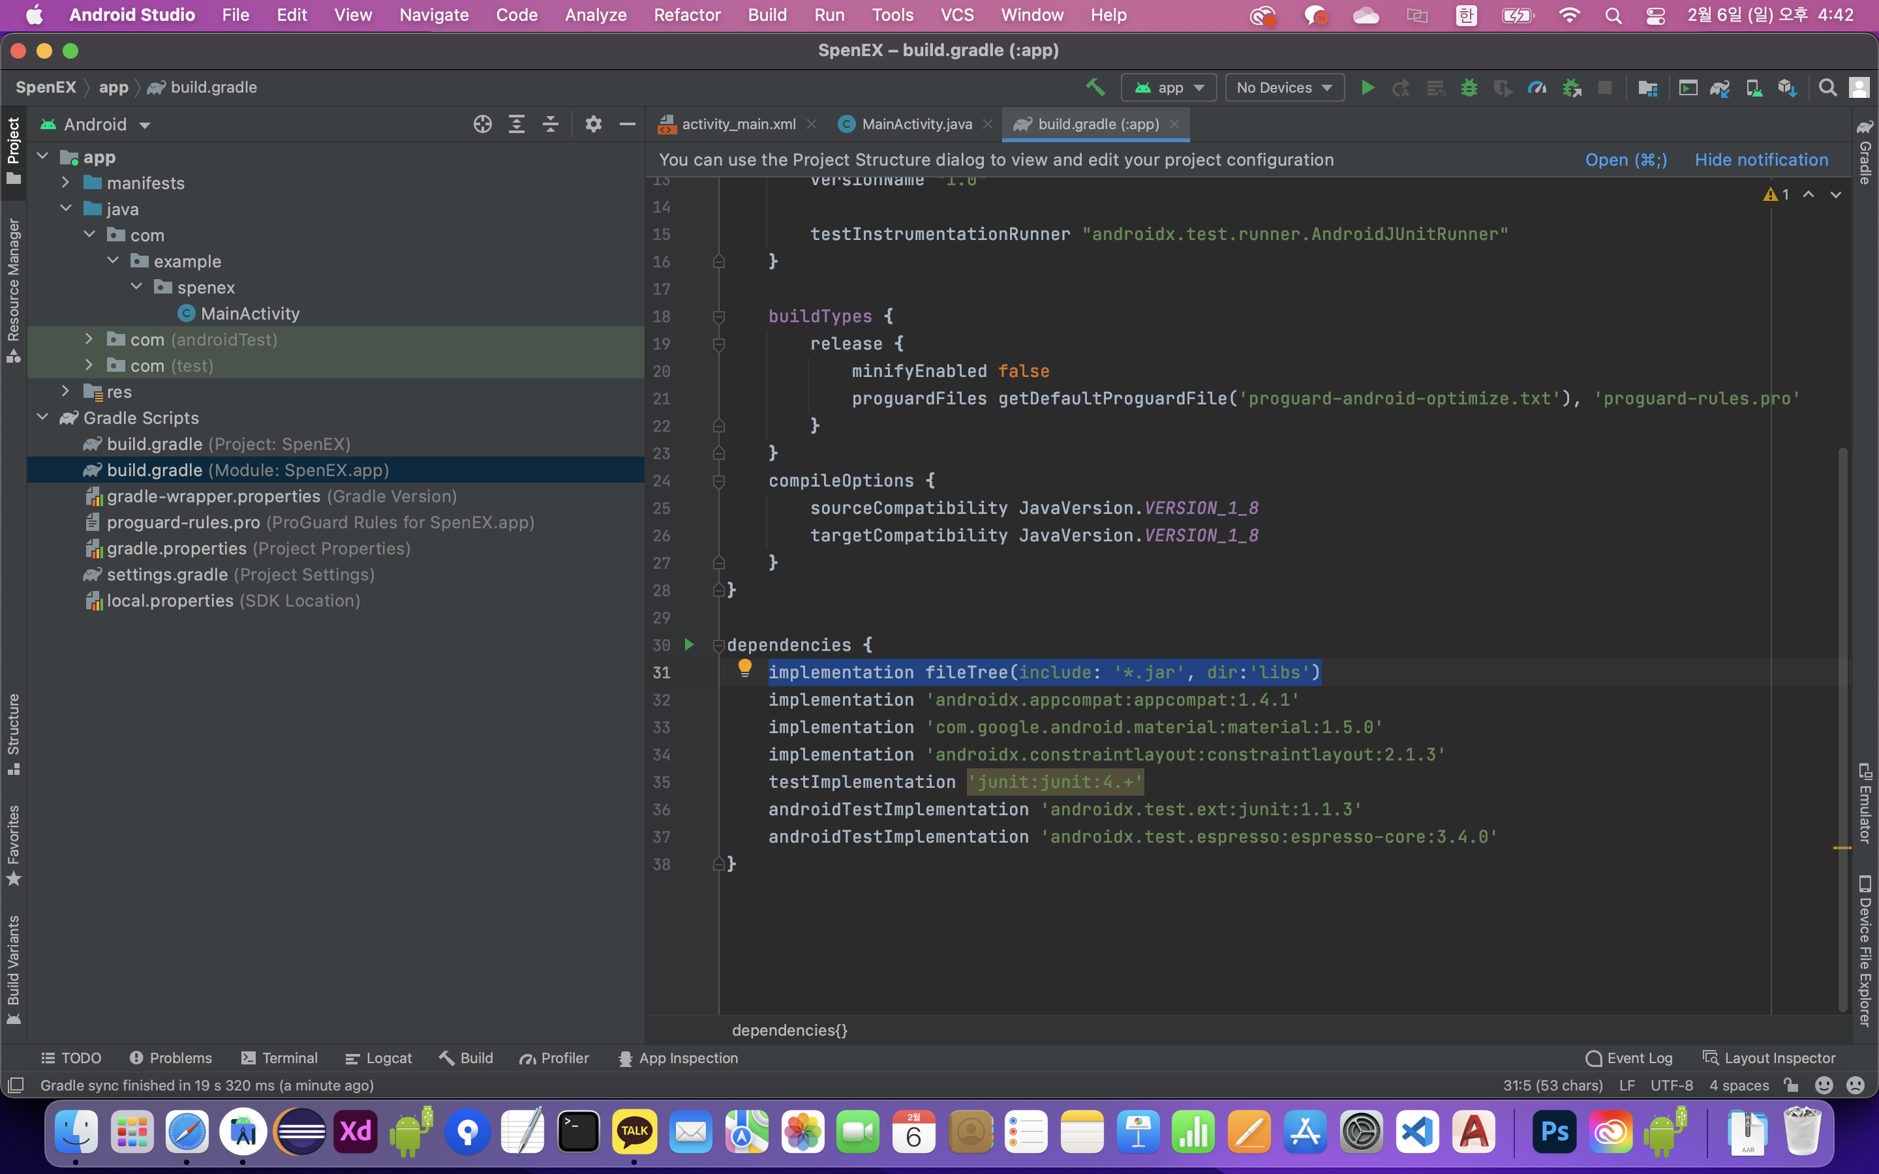Click the project panel settings gear
Screen dimensions: 1879x1174
593,124
